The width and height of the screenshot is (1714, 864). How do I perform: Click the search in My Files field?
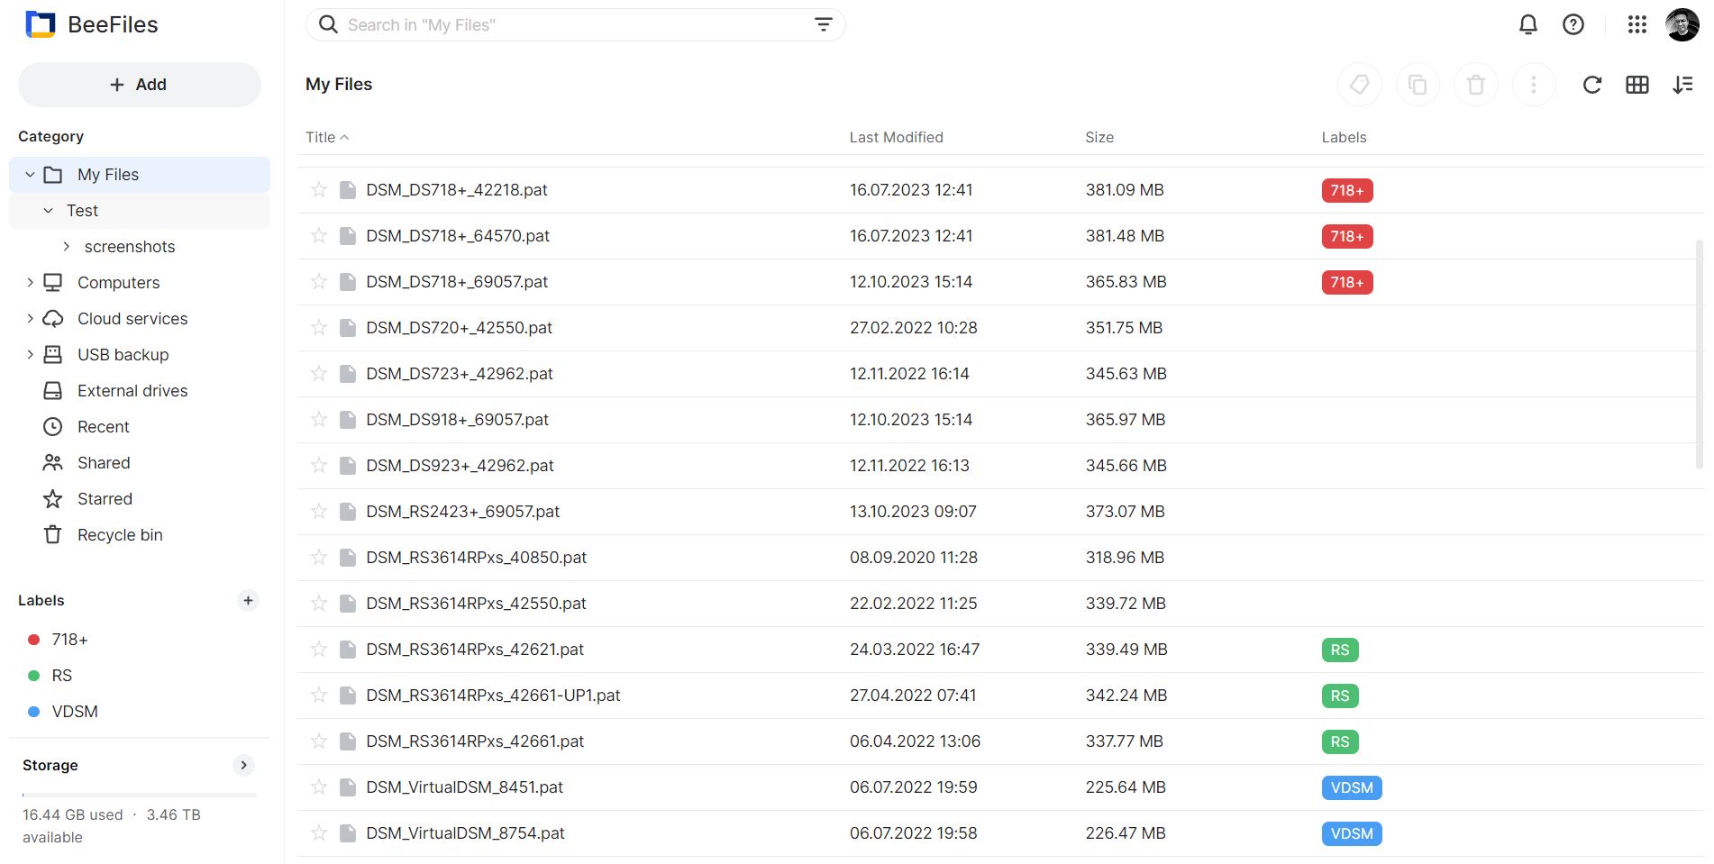(x=568, y=25)
